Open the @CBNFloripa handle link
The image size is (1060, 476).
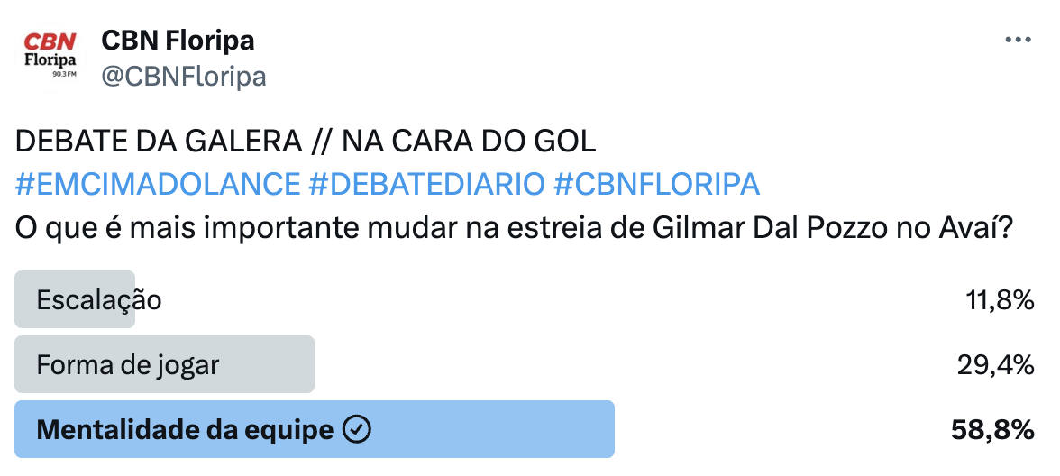[183, 77]
